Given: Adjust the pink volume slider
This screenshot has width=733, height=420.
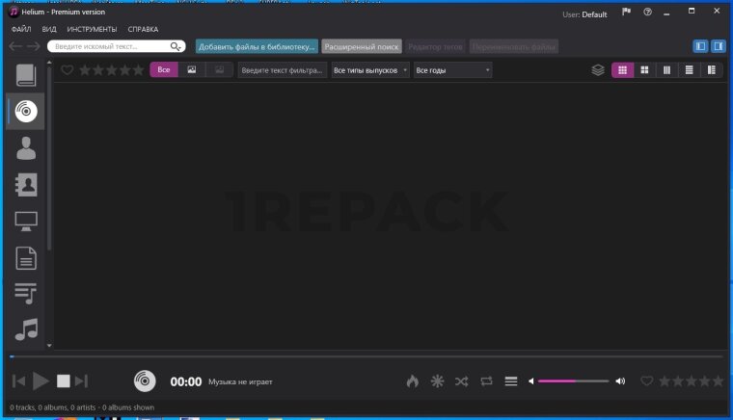Looking at the screenshot, I should click(573, 381).
